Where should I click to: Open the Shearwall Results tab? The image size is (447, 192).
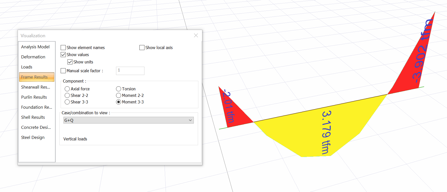click(35, 87)
